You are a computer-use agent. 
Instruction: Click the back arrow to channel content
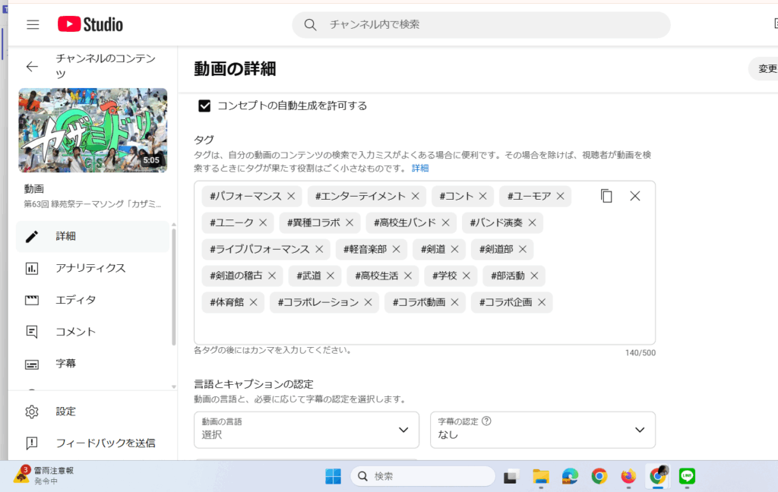[x=32, y=67]
